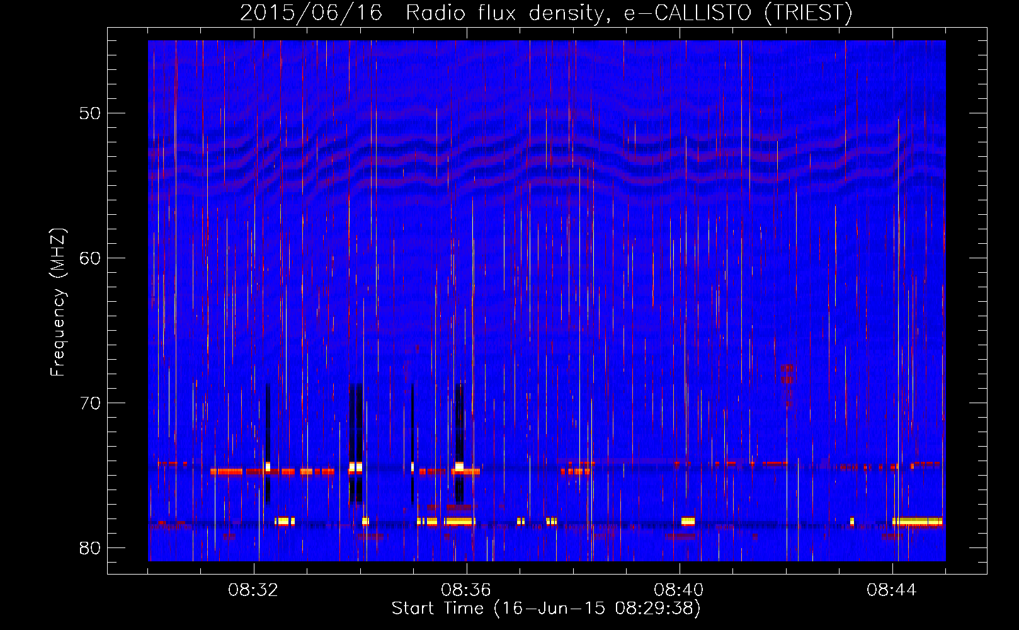Click the 'Frequency (MHZ)' axis label

58,302
